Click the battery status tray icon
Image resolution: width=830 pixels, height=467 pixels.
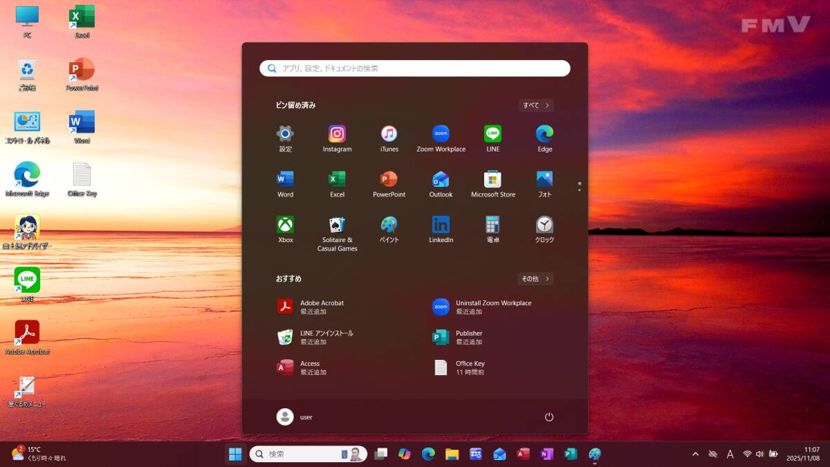pyautogui.click(x=775, y=454)
